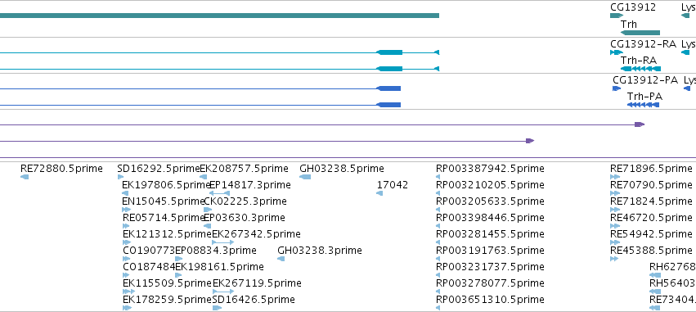Select SD16426.5prime label
Image resolution: width=696 pixels, height=312 pixels.
254,300
